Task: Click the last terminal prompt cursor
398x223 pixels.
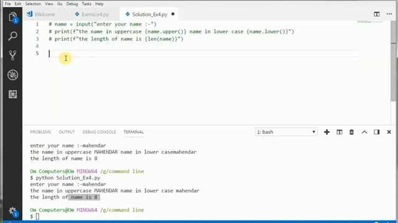Action: tap(37, 216)
